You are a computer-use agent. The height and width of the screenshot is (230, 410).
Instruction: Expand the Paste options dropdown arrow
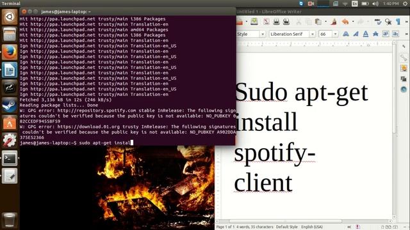coord(325,22)
